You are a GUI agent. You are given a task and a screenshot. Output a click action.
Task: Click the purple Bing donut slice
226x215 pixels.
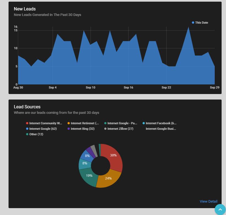[x=91, y=152]
